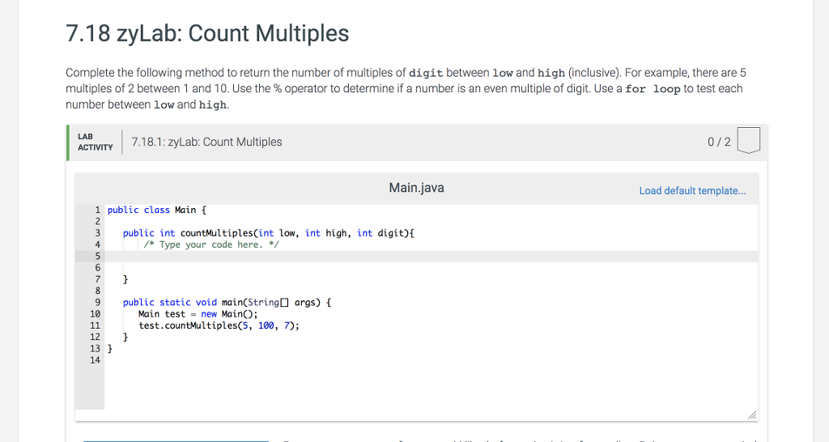Click the closing brace on line 7
This screenshot has width=829, height=442.
pos(125,279)
